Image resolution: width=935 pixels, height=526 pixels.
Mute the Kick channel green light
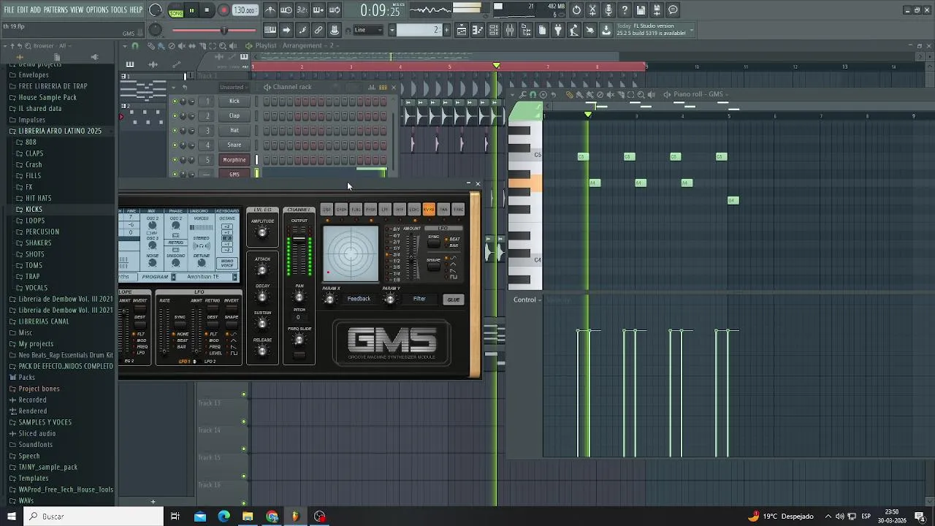click(x=175, y=101)
